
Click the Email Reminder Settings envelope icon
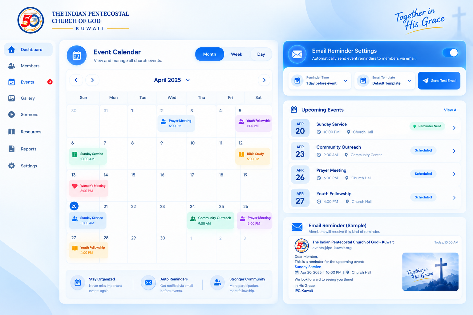[x=297, y=54]
